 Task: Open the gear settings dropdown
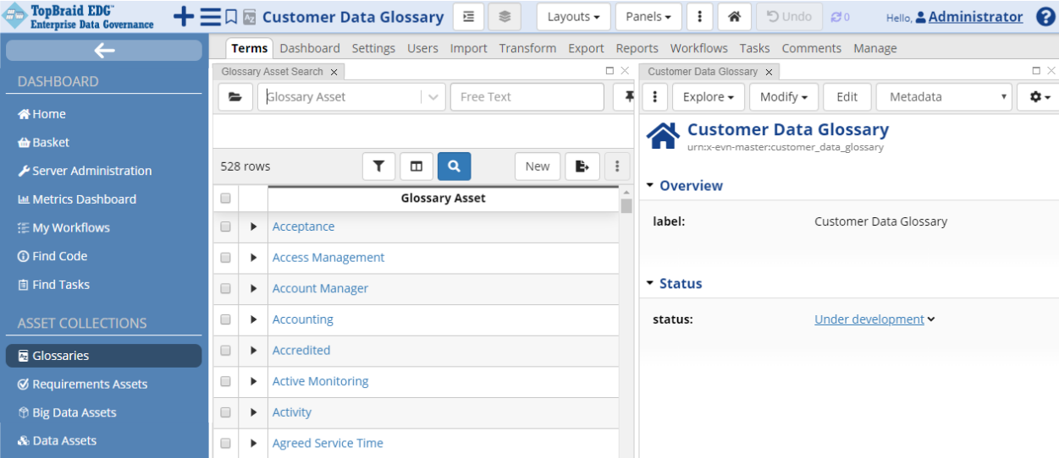click(x=1040, y=97)
